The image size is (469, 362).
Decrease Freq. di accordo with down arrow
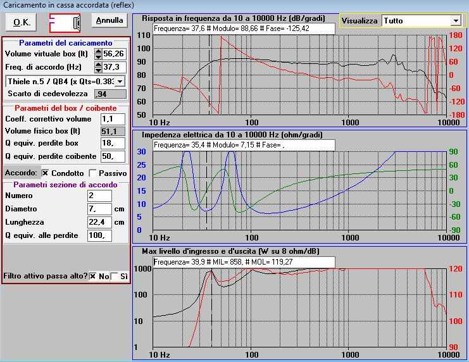(x=98, y=70)
